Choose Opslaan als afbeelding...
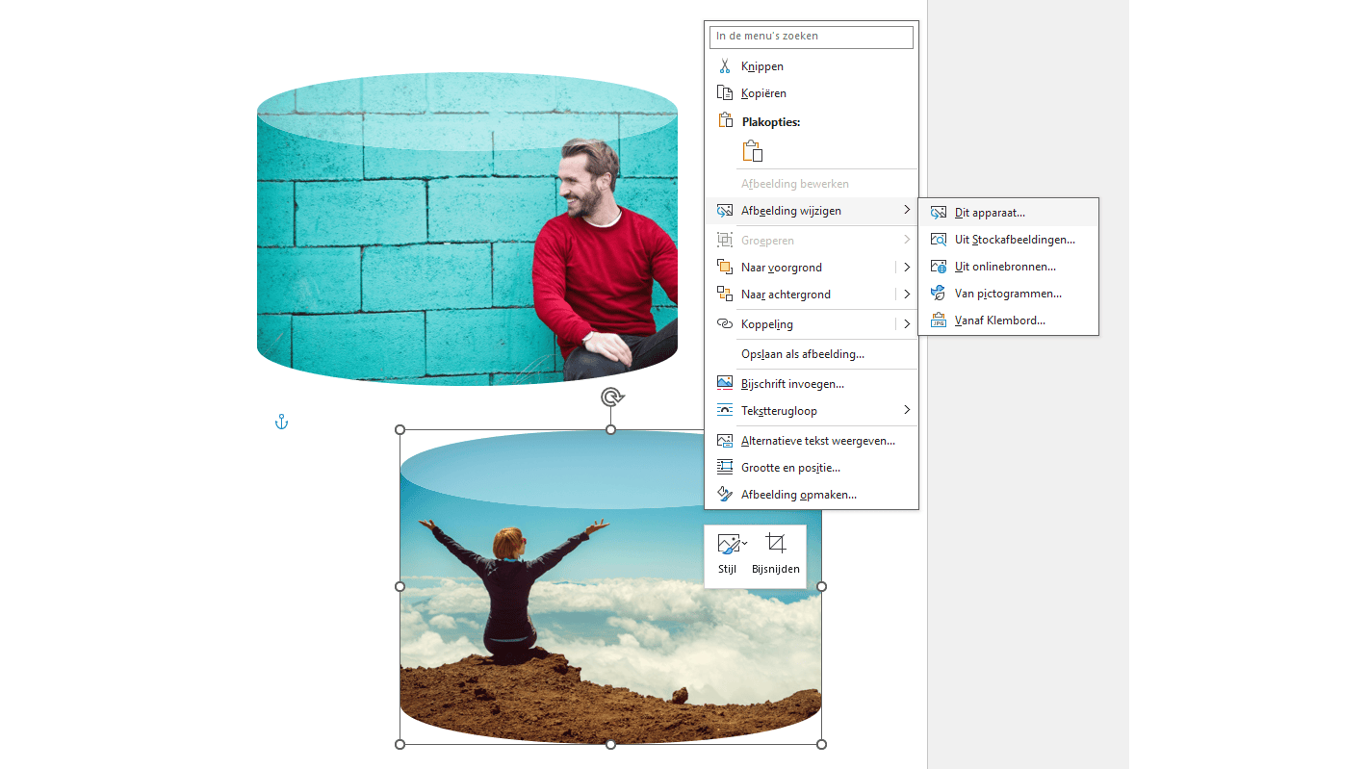Viewport: 1367px width, 769px height. [811, 354]
